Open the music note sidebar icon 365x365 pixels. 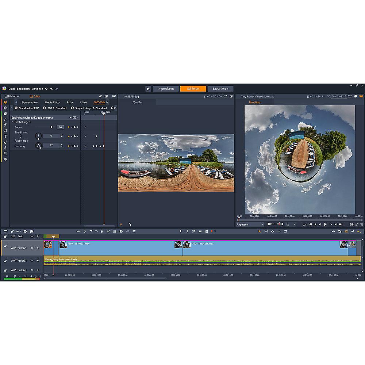(5, 131)
